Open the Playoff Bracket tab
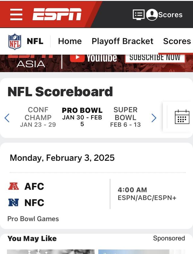 pyautogui.click(x=122, y=41)
